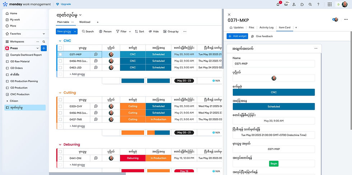
Task: Collapse the Deburring group
Action: point(60,145)
